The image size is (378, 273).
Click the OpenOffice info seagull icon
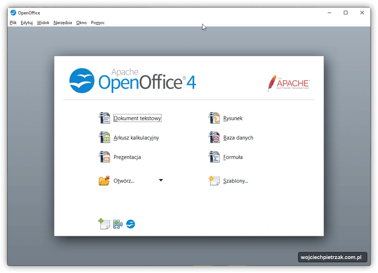point(131,224)
